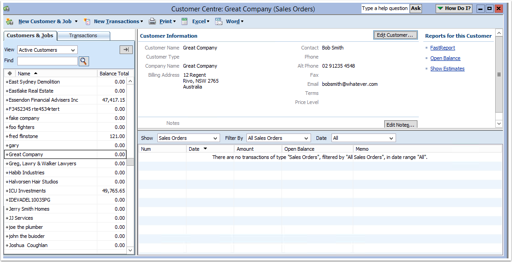Click the Excel export icon
This screenshot has height=262, width=512.
185,21
